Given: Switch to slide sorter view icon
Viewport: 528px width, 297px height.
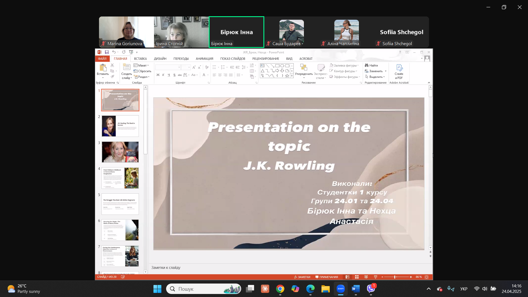Looking at the screenshot, I should [x=357, y=277].
